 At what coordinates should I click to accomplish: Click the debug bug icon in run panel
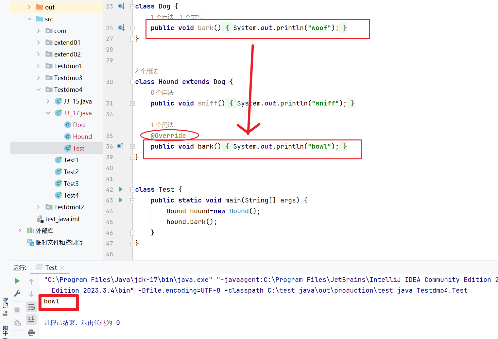coord(17,323)
